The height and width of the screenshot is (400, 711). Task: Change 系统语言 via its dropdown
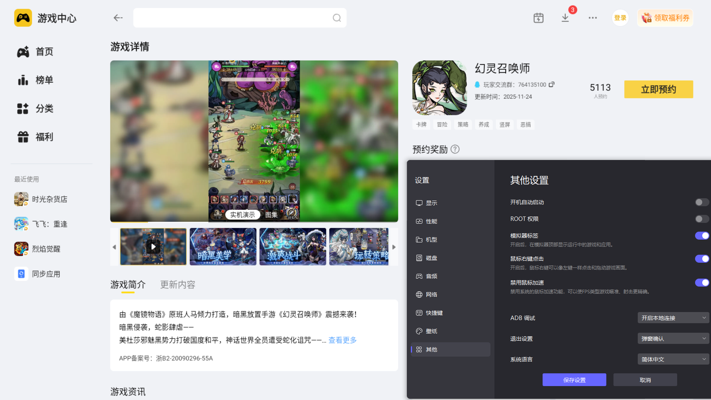click(x=673, y=359)
